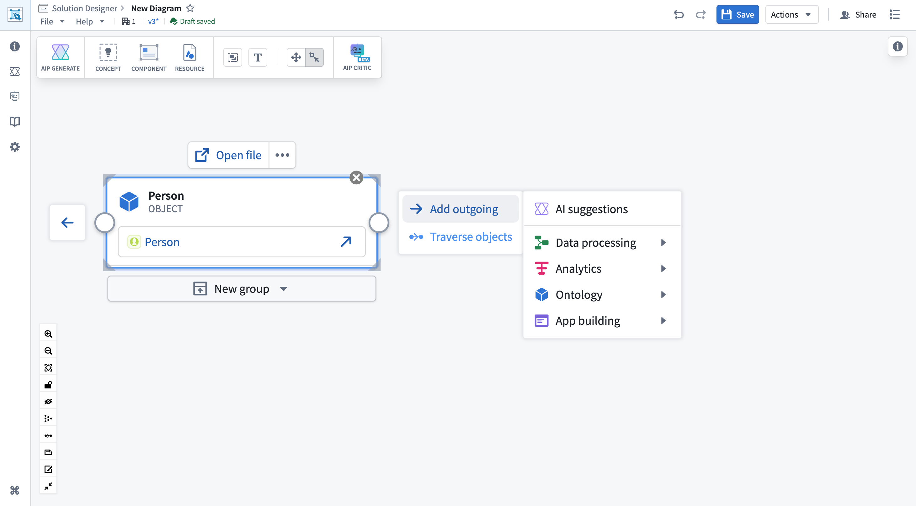Click left connector circle of Person node

pos(104,223)
